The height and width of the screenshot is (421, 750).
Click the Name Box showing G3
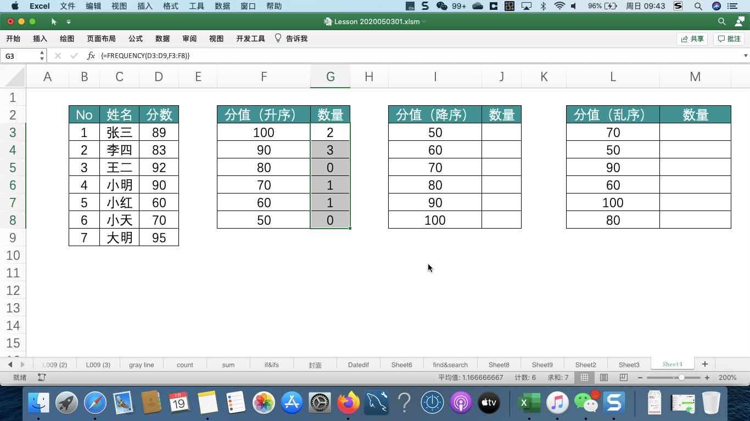(x=20, y=56)
